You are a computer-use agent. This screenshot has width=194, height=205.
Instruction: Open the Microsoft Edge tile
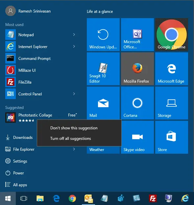172,69
